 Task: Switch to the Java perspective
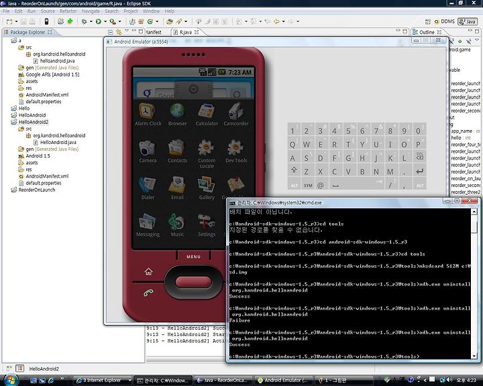[468, 21]
